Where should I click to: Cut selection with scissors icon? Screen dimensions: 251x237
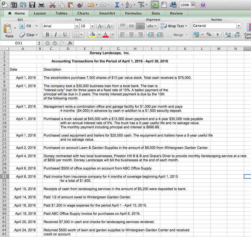click(52, 5)
